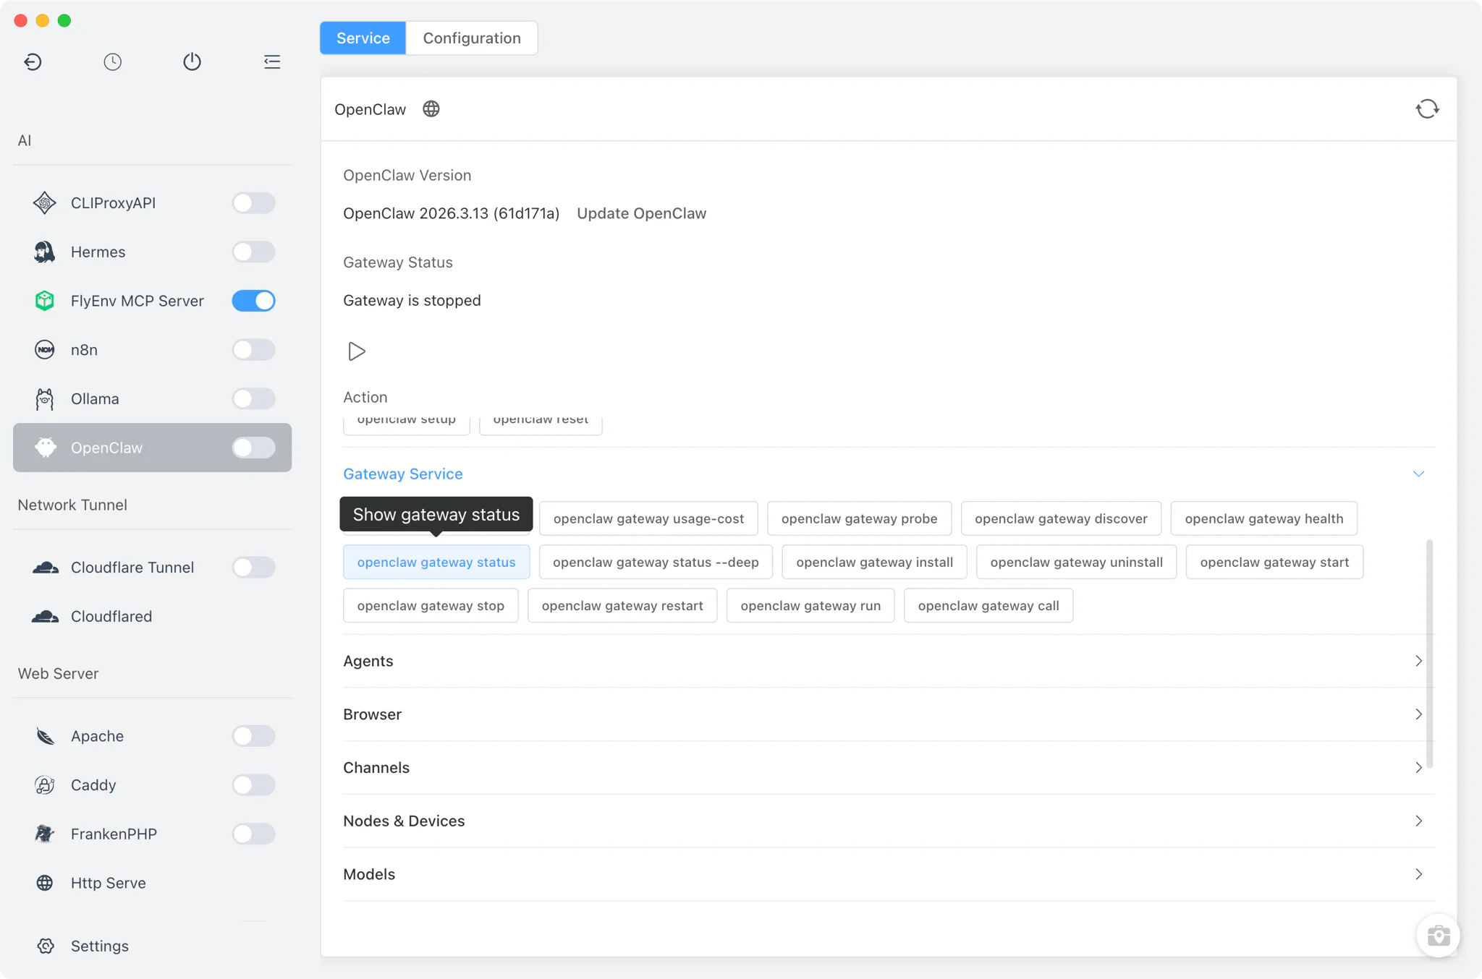Click the refresh icon in OpenClaw header
This screenshot has height=979, width=1482.
coord(1427,108)
